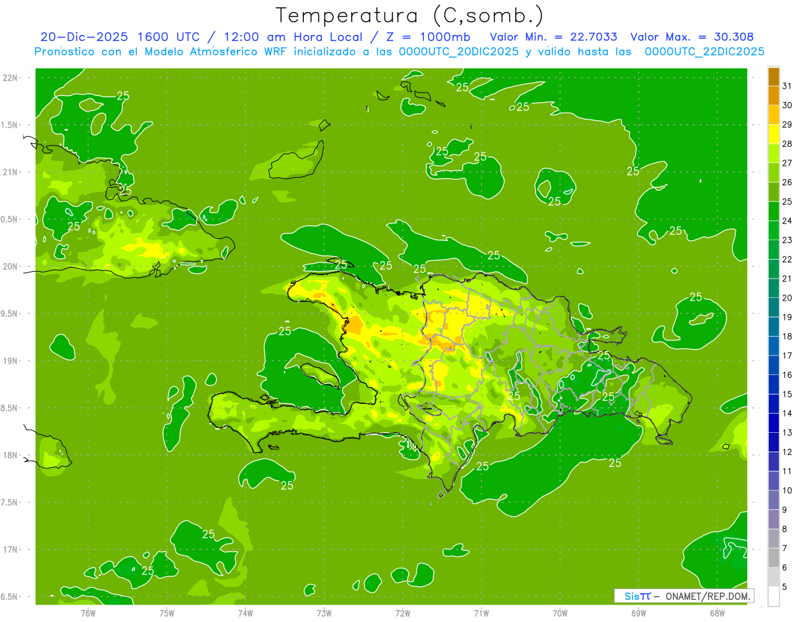
Task: Click the '21N' latitude axis label
Action: (x=10, y=172)
